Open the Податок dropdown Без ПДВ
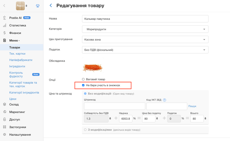 (x=145, y=50)
